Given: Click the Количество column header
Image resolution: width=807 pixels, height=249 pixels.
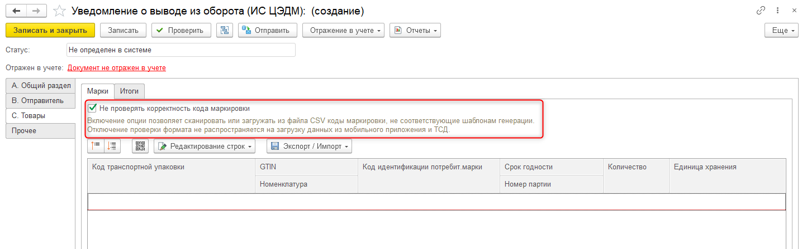Looking at the screenshot, I should [x=636, y=175].
